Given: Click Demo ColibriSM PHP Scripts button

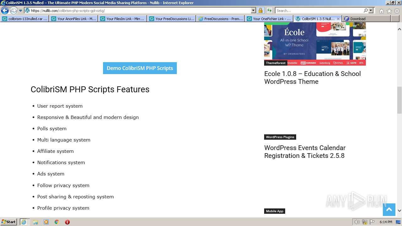Looking at the screenshot, I should [140, 68].
